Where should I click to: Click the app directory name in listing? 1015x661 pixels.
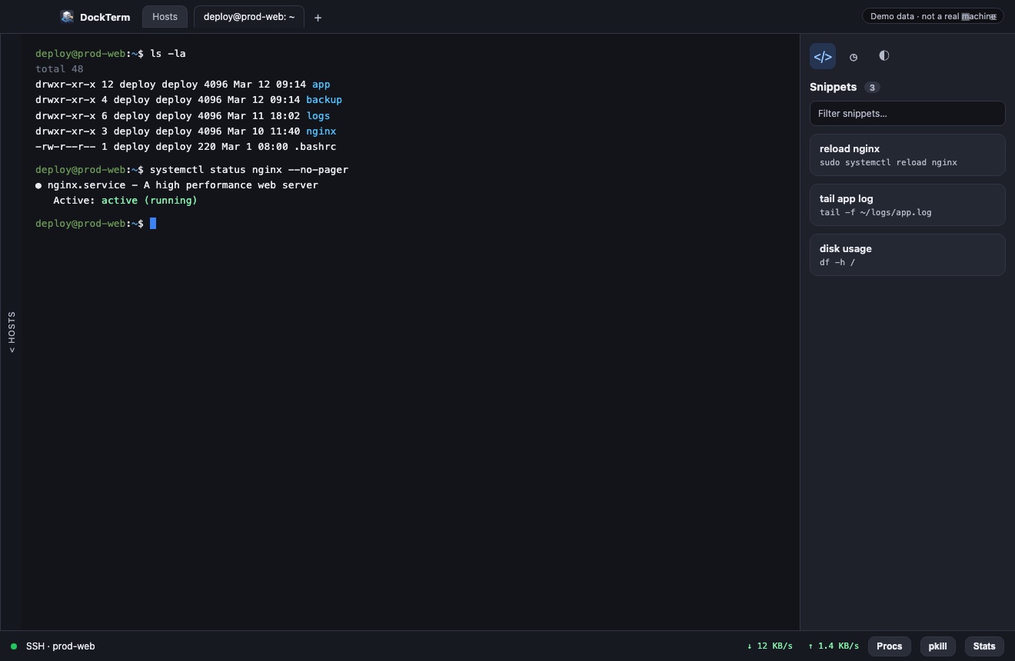click(x=321, y=85)
